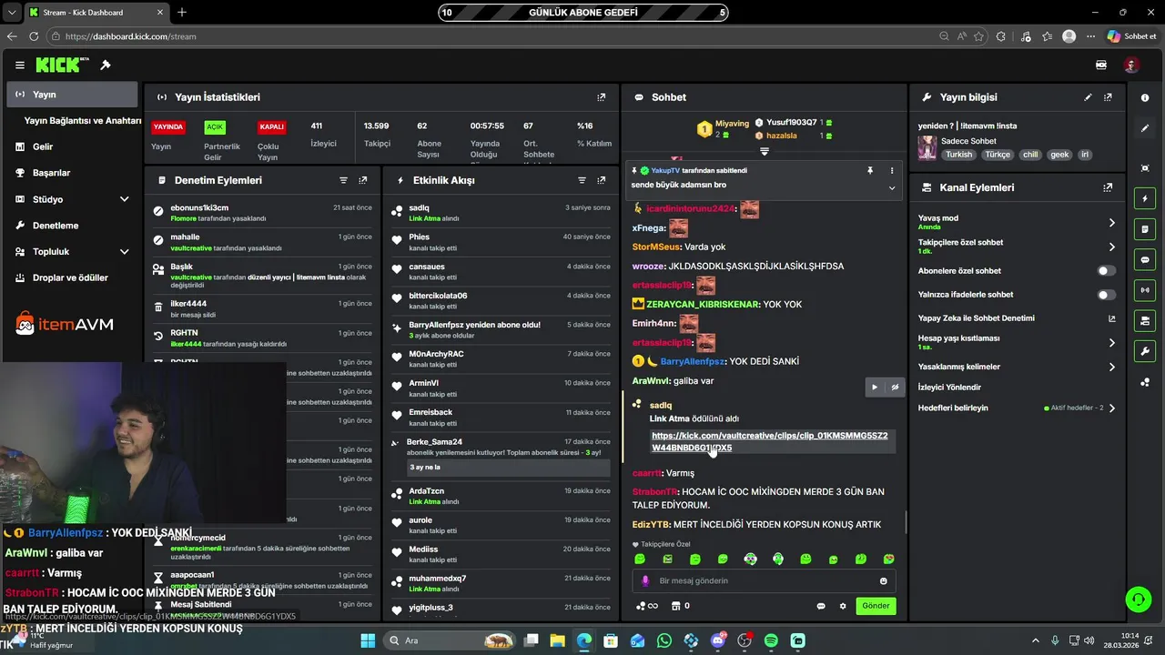
Task: Unpin the pinned YakupTV message
Action: click(x=870, y=170)
